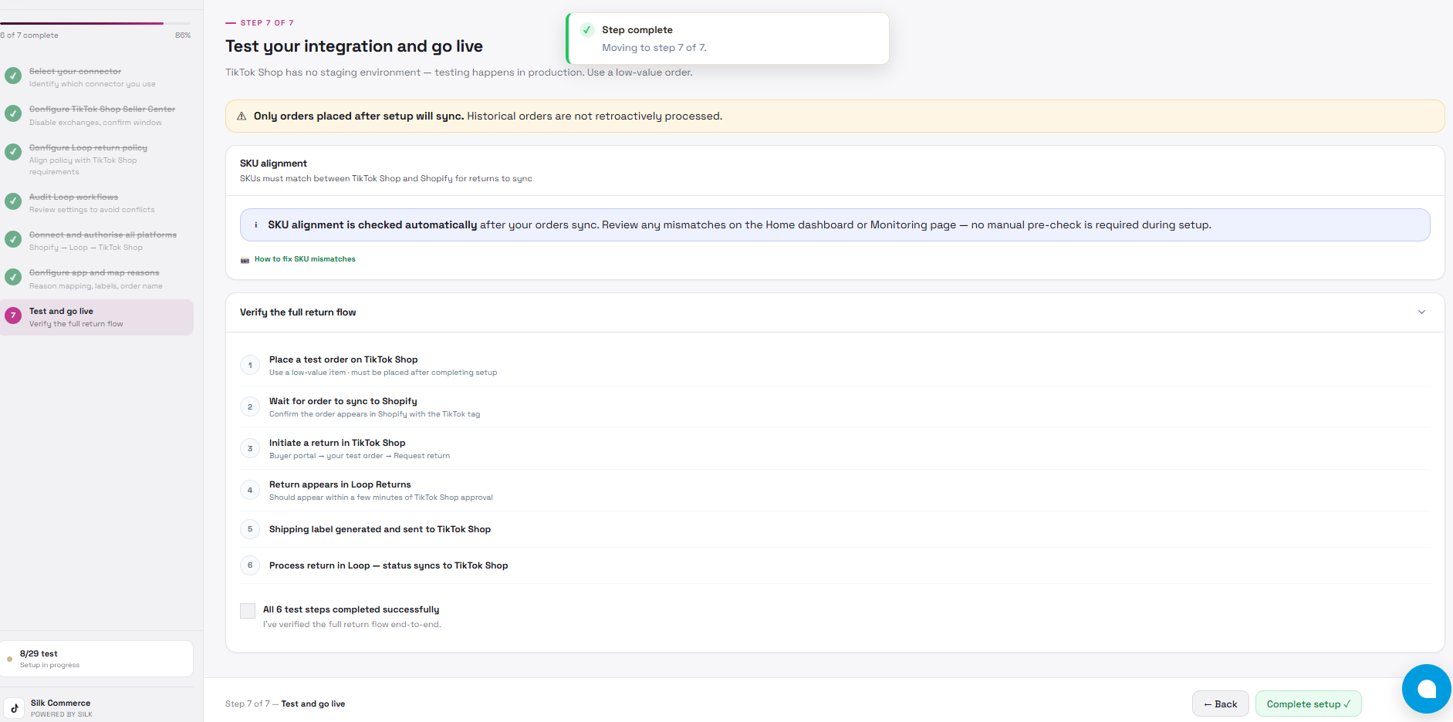Collapse the Verify the full return flow section
This screenshot has height=722, width=1453.
click(1421, 312)
